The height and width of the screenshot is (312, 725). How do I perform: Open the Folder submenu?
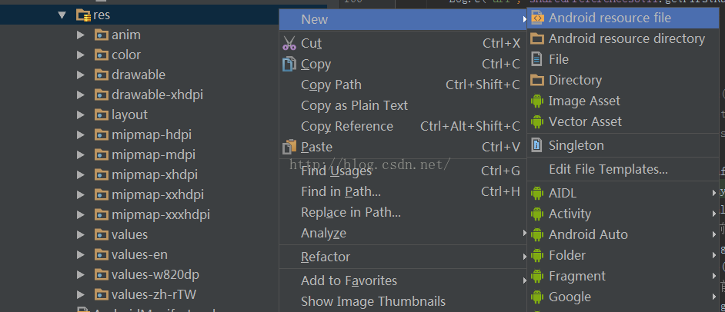[x=623, y=255]
